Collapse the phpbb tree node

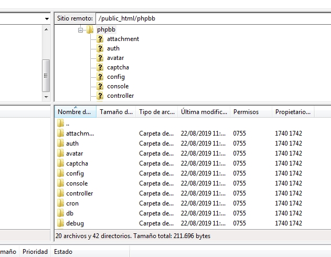(81, 30)
